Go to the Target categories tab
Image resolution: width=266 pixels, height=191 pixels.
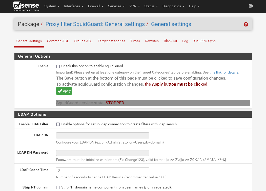(111, 41)
